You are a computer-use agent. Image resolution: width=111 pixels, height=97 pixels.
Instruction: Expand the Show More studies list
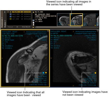tap(26, 27)
